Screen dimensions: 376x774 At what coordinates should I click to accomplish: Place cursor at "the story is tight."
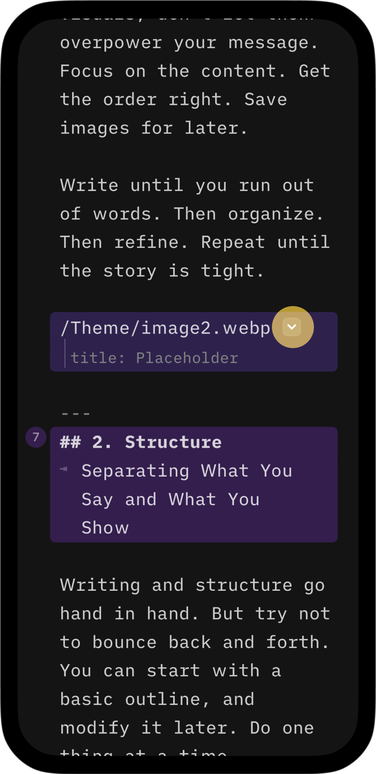pos(162,271)
